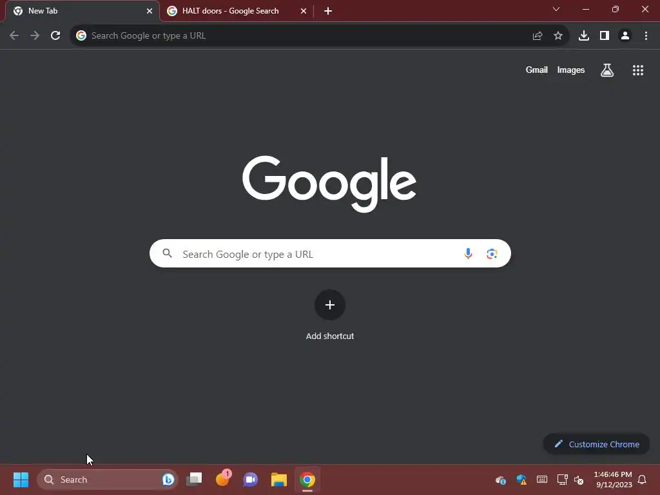Open the tab search chevron
The width and height of the screenshot is (660, 495).
click(x=556, y=9)
